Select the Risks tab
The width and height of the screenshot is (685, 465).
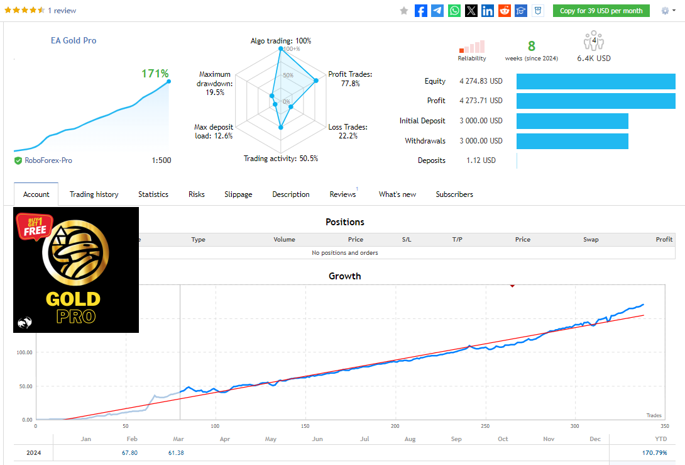197,194
